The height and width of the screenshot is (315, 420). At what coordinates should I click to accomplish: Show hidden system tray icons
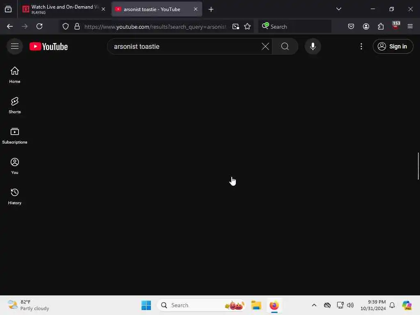(314, 305)
